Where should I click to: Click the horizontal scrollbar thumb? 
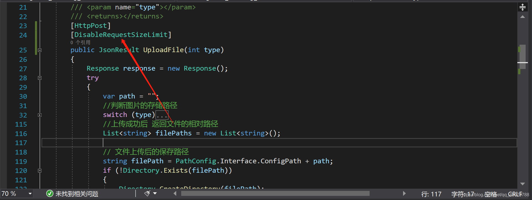[x=275, y=194]
